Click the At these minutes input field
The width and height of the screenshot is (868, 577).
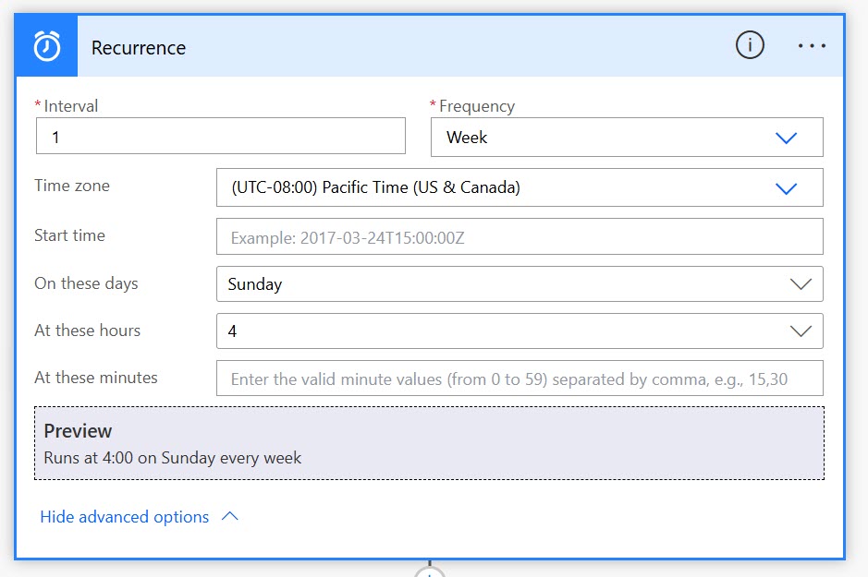[x=518, y=378]
